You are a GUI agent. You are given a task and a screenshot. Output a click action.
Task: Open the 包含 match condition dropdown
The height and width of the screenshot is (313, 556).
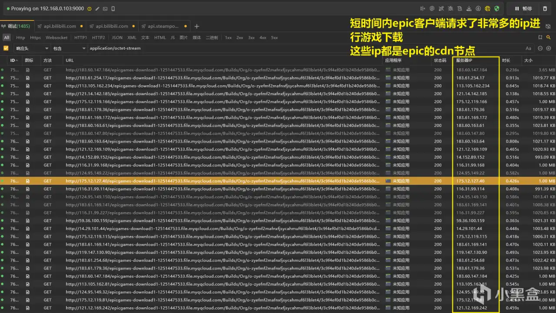68,48
